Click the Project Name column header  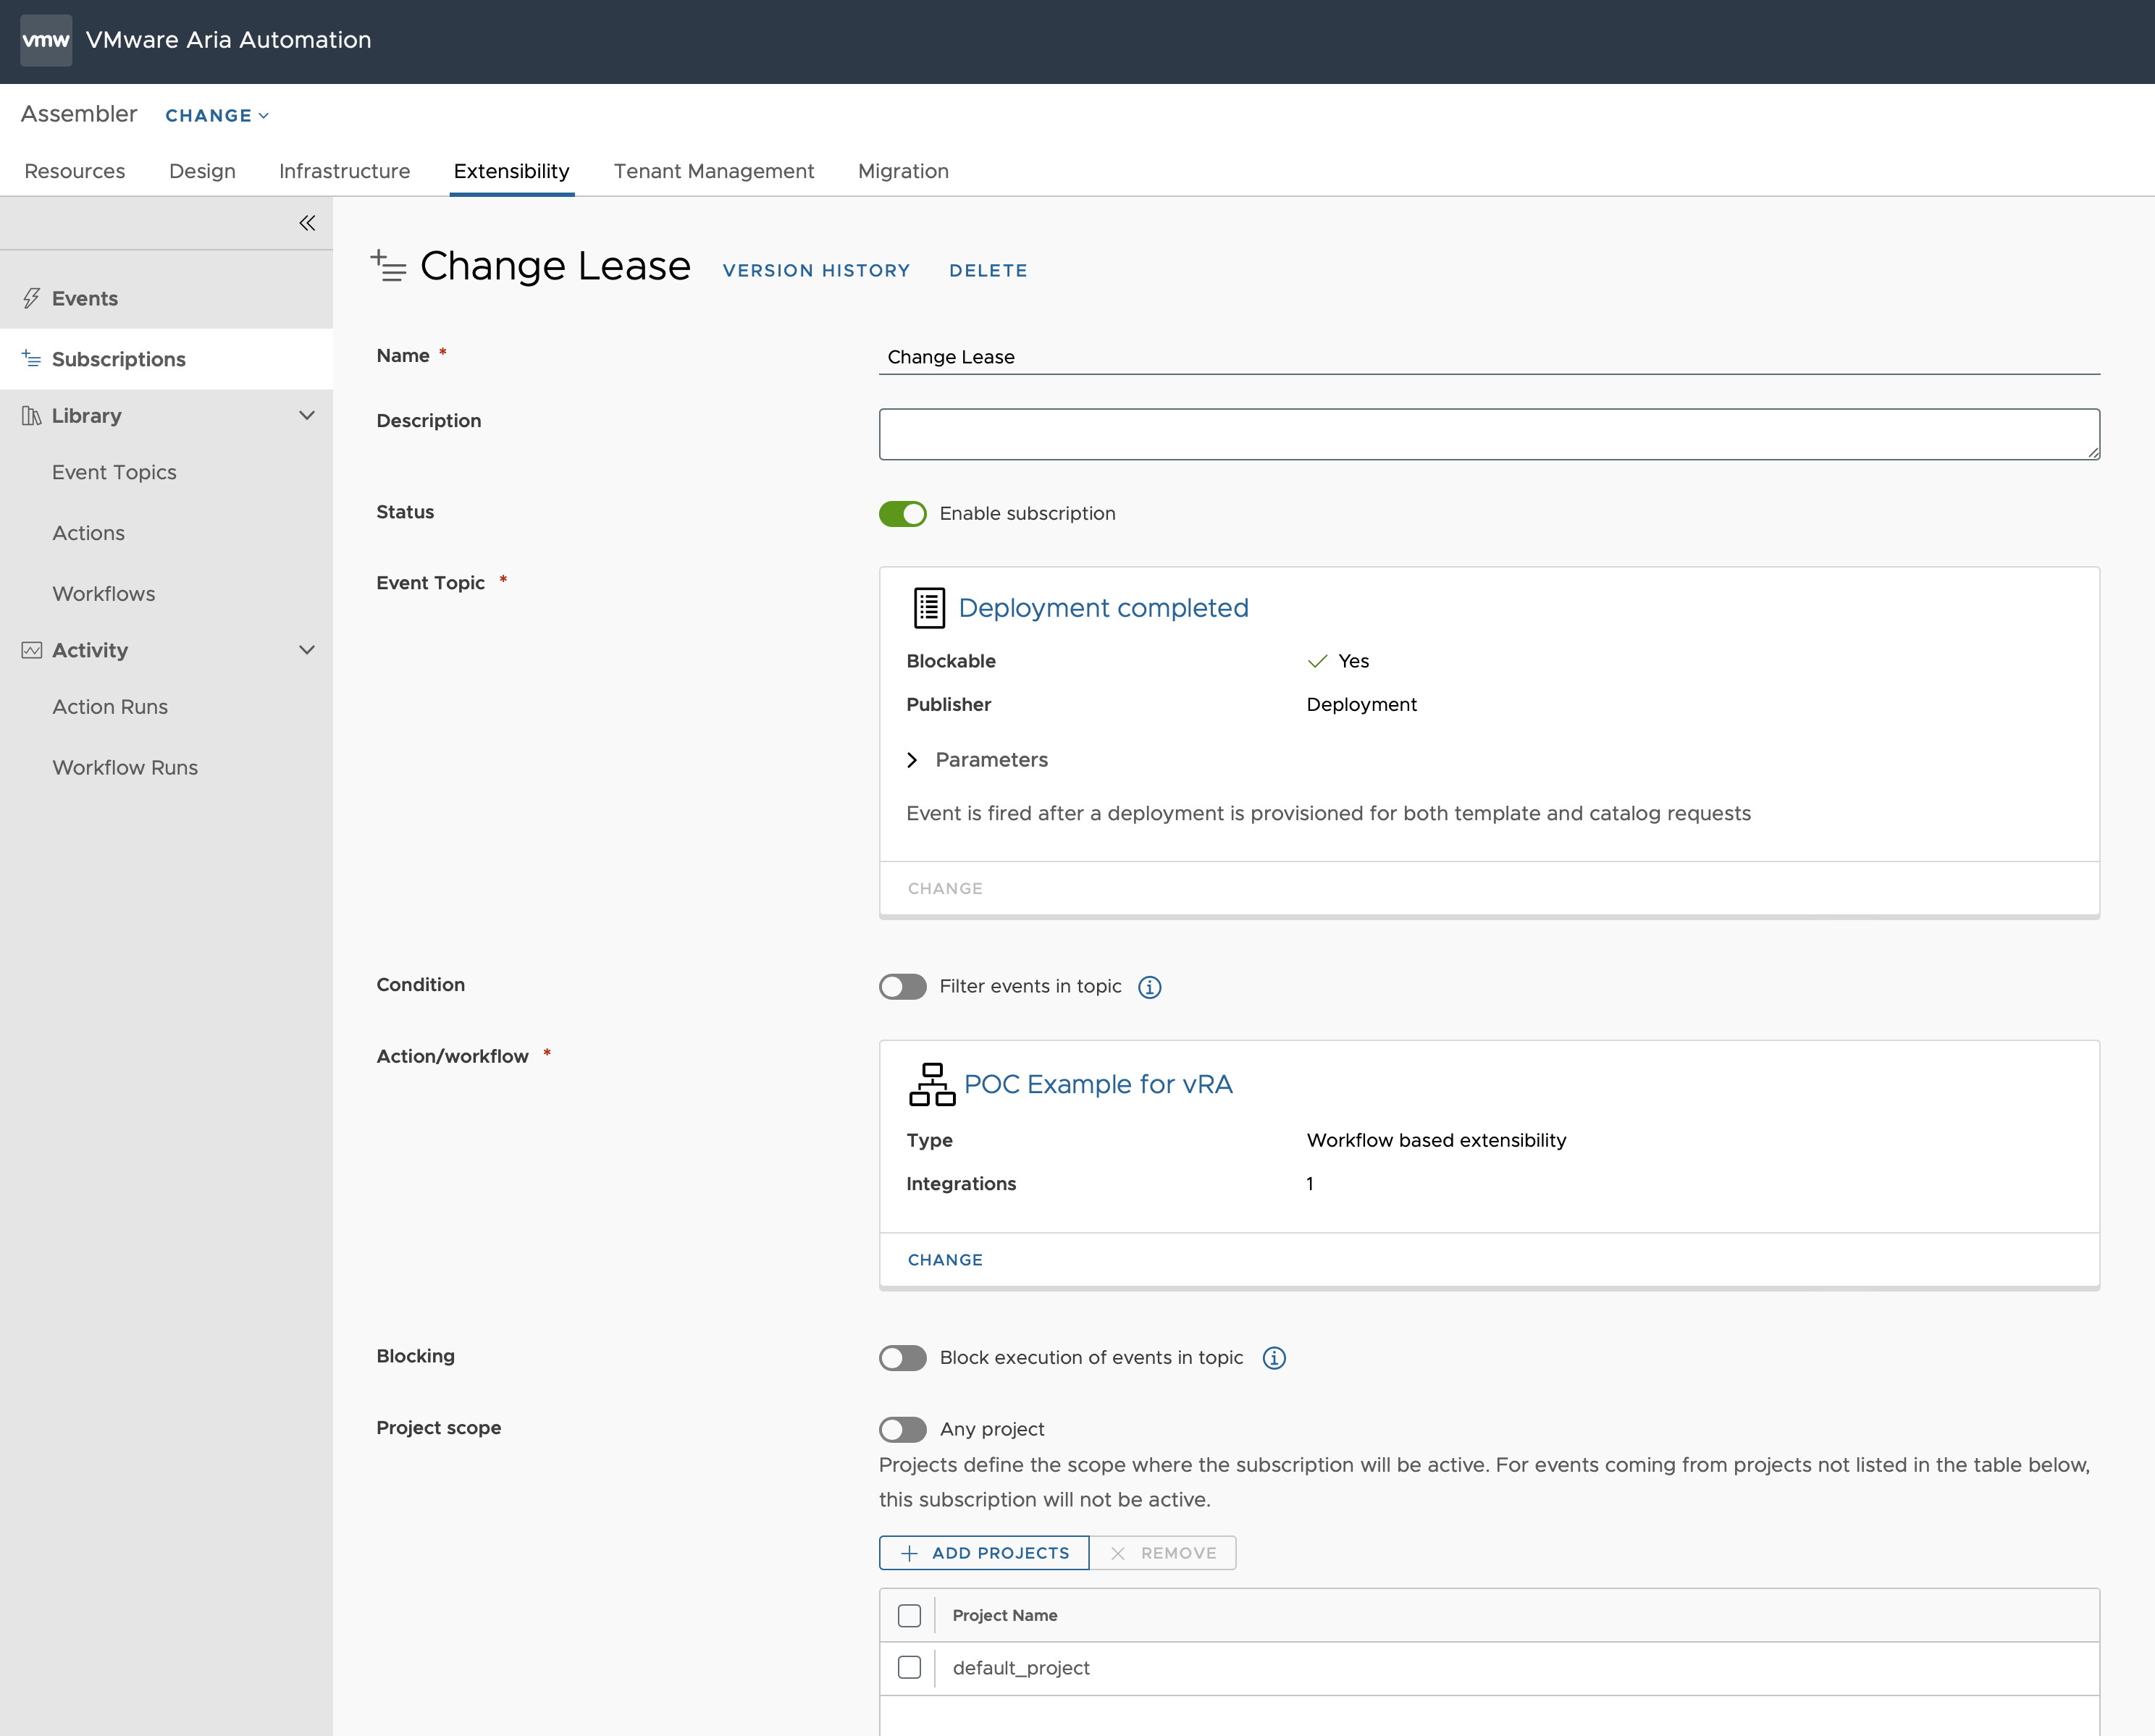[1004, 1615]
